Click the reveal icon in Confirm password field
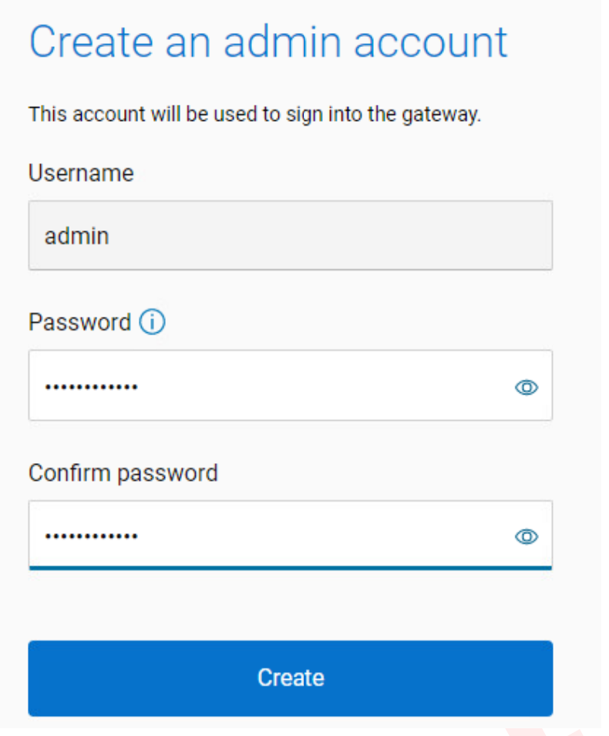 coord(526,536)
